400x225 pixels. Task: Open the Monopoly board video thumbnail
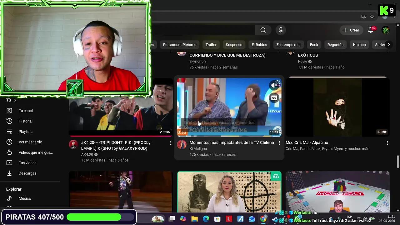point(337,192)
